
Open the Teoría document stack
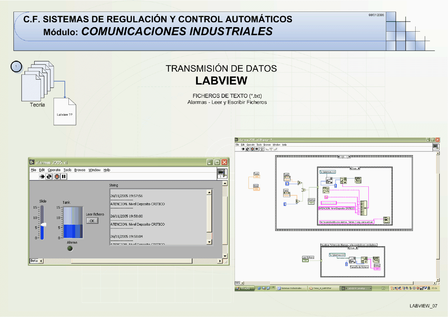point(37,82)
